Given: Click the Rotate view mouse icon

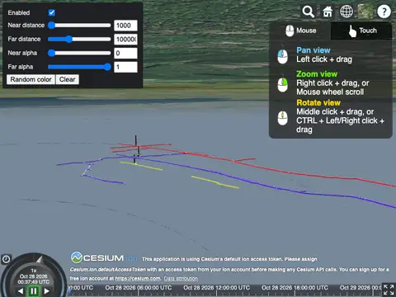Looking at the screenshot, I should point(282,117).
